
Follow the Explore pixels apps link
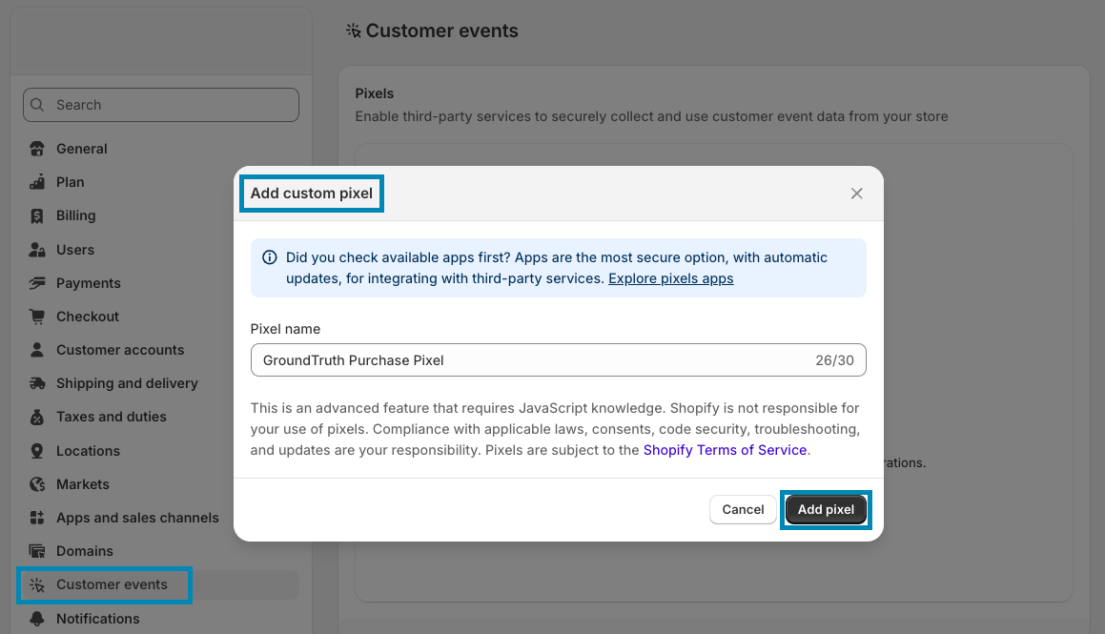pos(670,278)
